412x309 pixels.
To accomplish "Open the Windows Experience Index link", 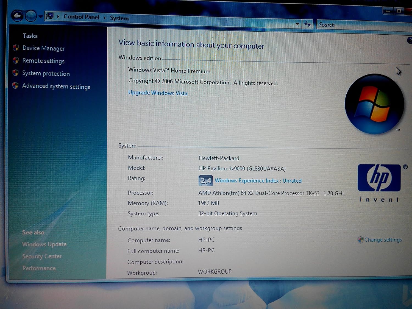I will (258, 180).
